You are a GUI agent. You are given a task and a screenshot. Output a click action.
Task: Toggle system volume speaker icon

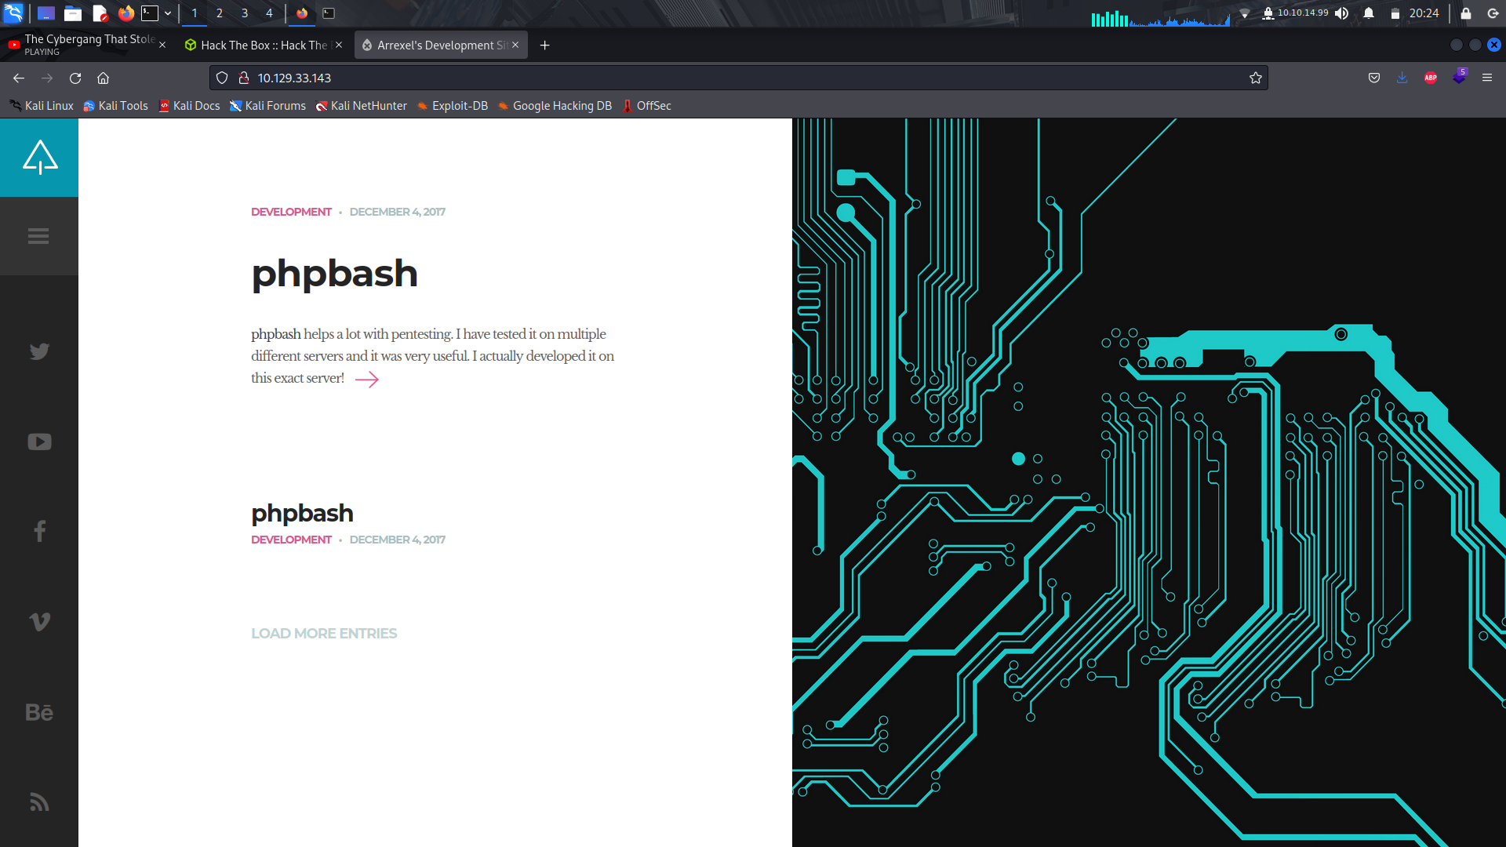tap(1342, 13)
